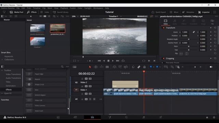Click the Full Extent Zoom icon

(166, 67)
